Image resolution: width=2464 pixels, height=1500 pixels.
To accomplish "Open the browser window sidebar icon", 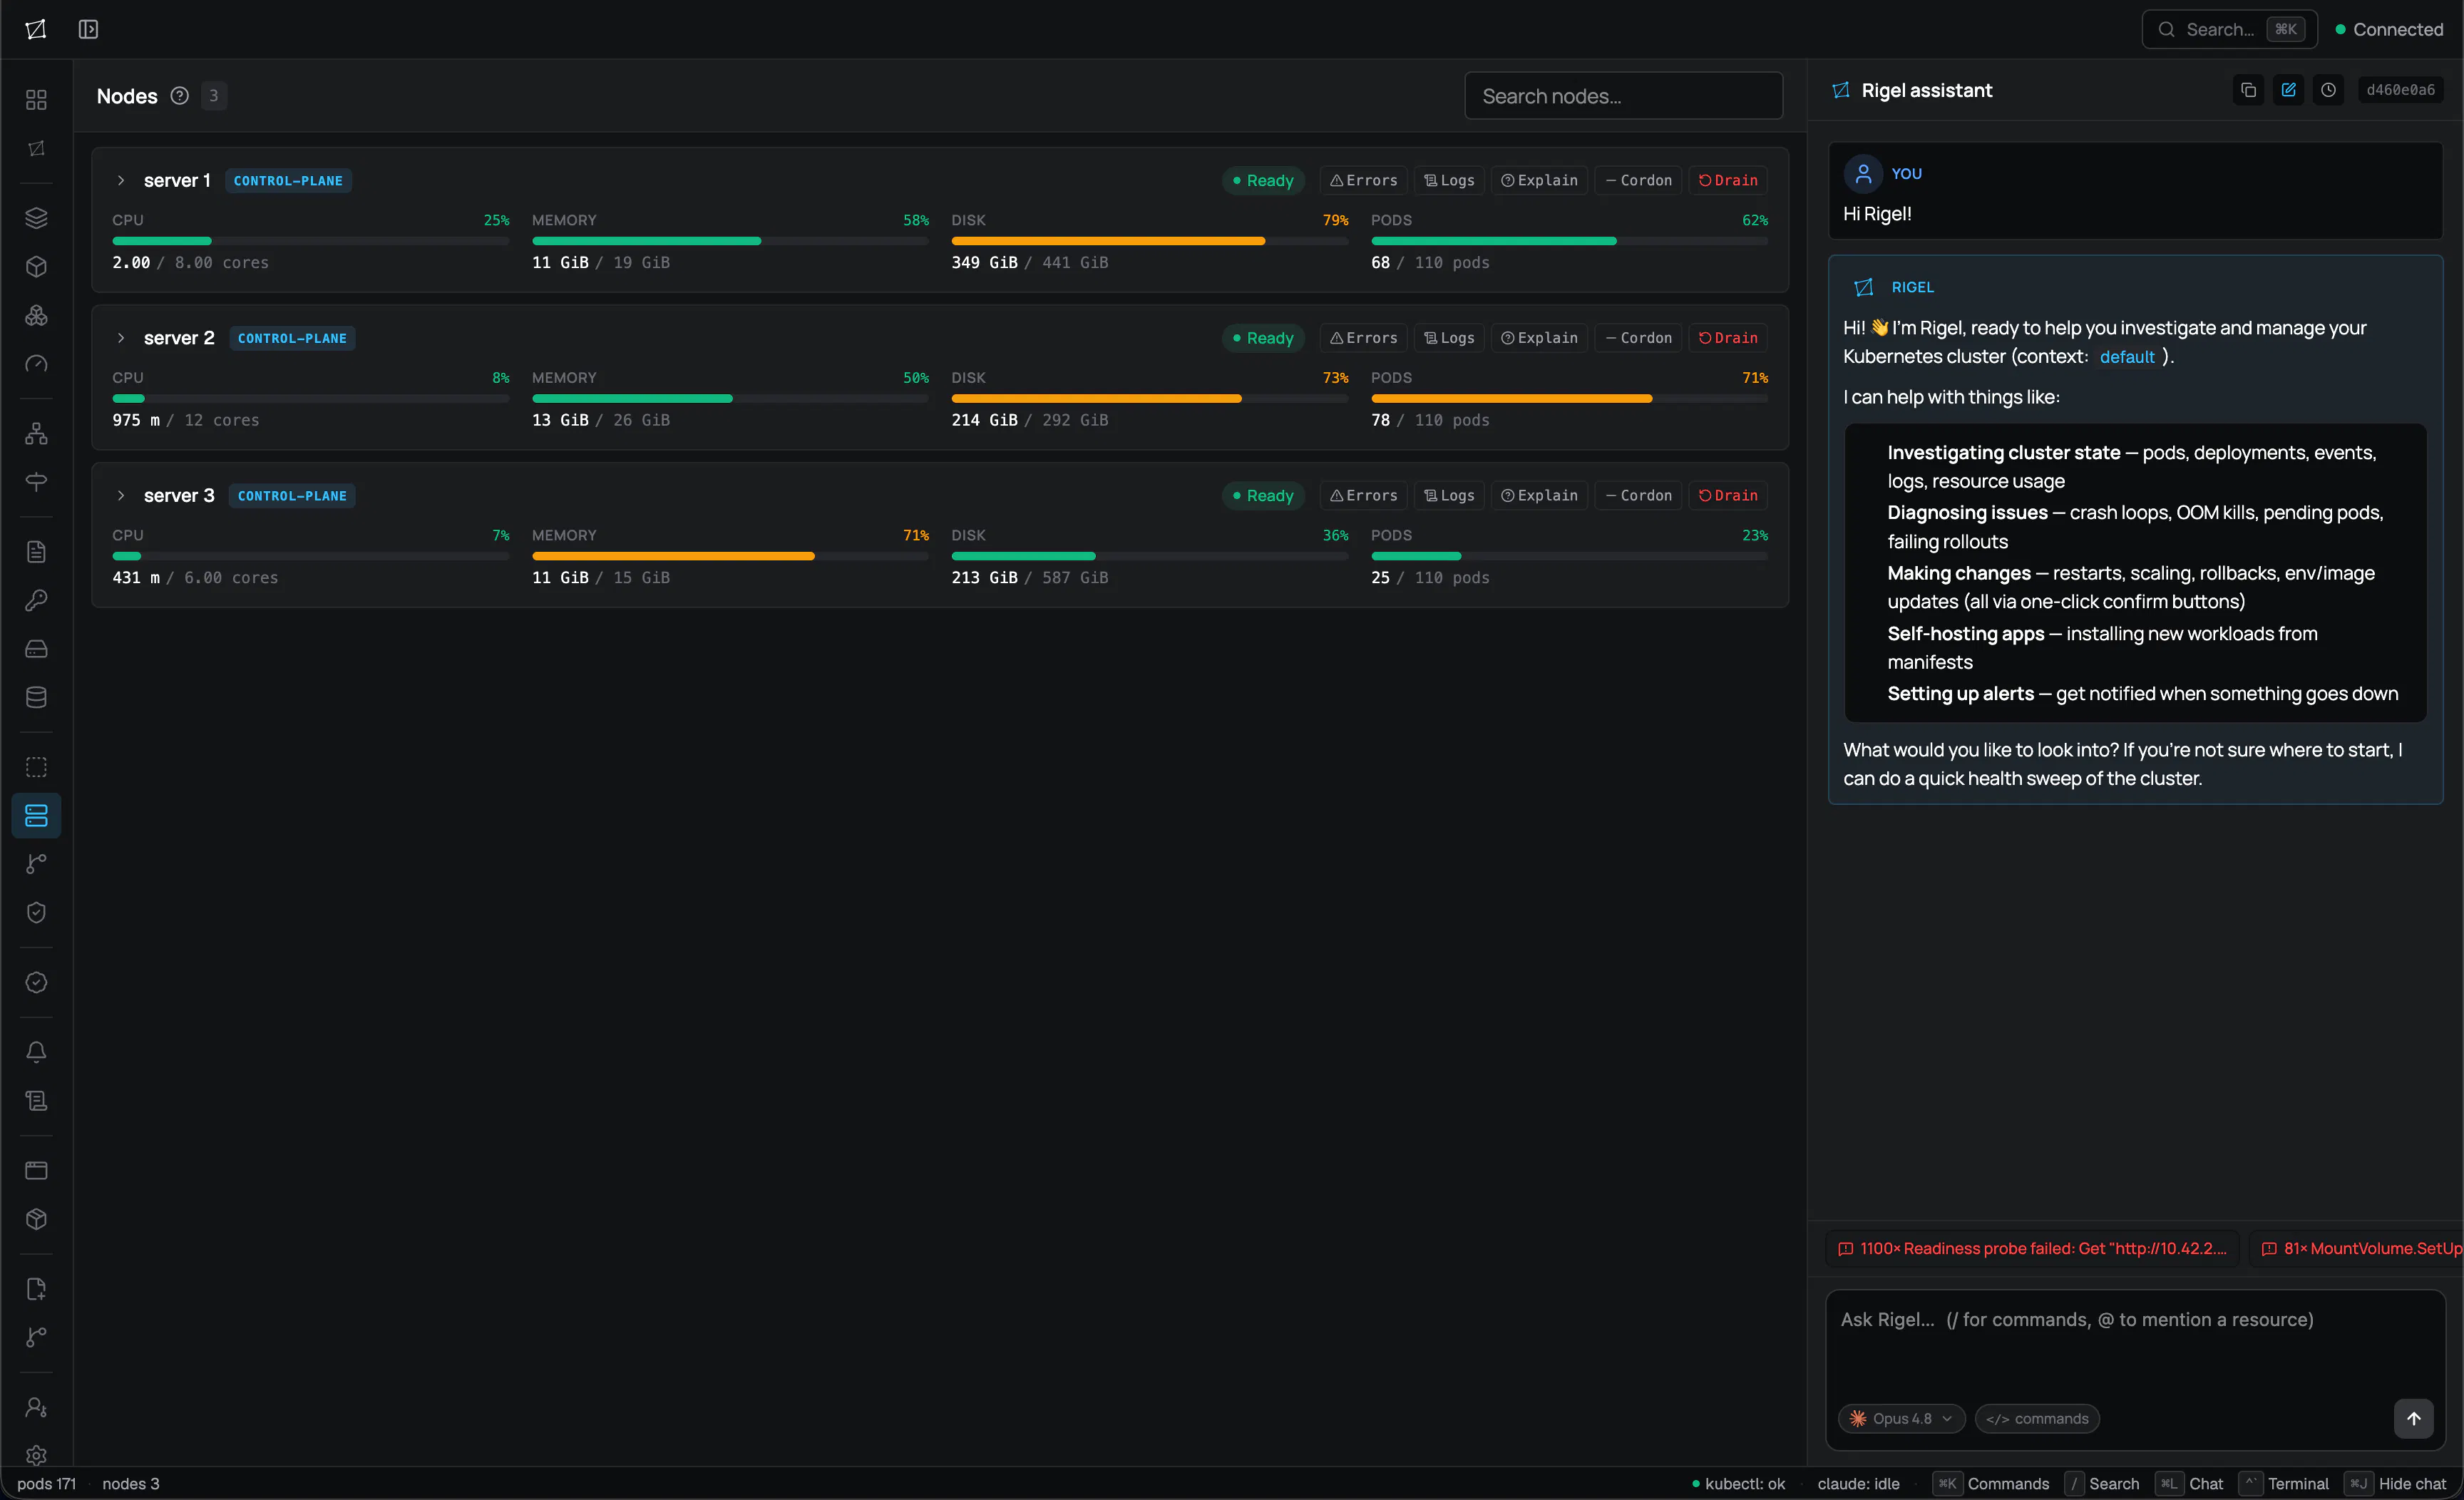I will click(36, 1170).
